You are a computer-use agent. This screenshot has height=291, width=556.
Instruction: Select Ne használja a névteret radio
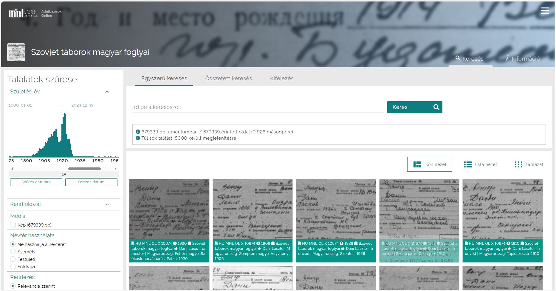(13, 244)
